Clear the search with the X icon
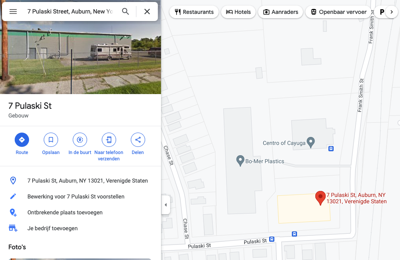 (147, 12)
